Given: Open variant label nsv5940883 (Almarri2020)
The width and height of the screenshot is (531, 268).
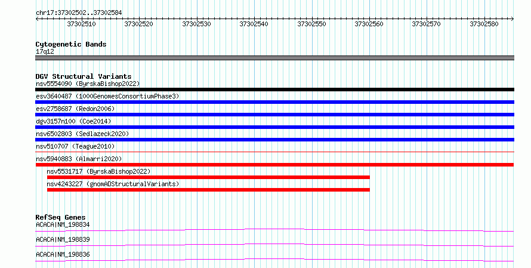Looking at the screenshot, I should (x=79, y=159).
